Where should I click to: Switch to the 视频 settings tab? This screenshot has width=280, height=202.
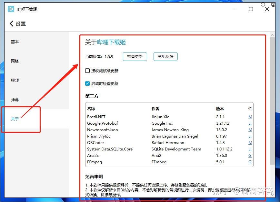click(15, 81)
